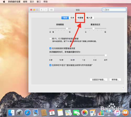Switch to the 文本 tab
Screen dimensions: 131x117
[72, 18]
